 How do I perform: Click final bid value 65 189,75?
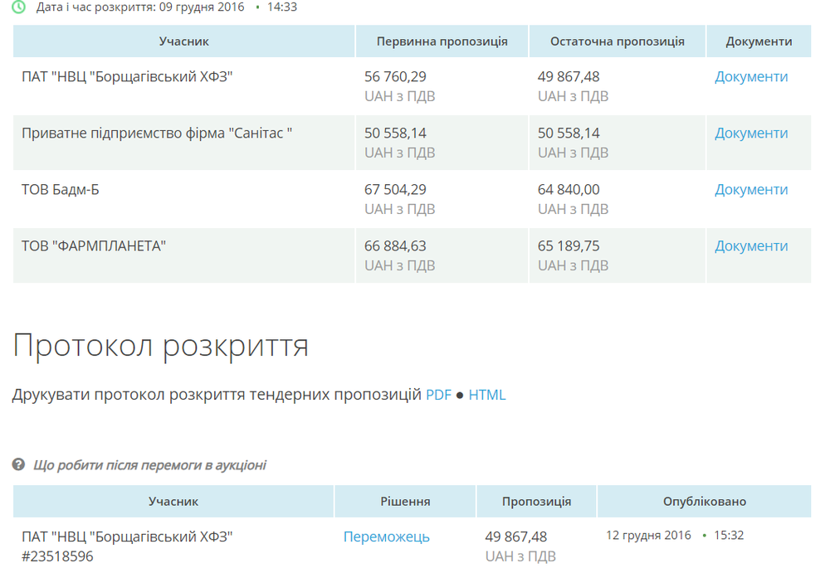click(569, 246)
